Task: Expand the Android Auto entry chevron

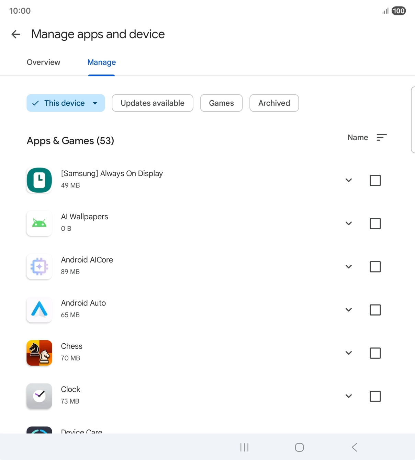Action: (348, 310)
